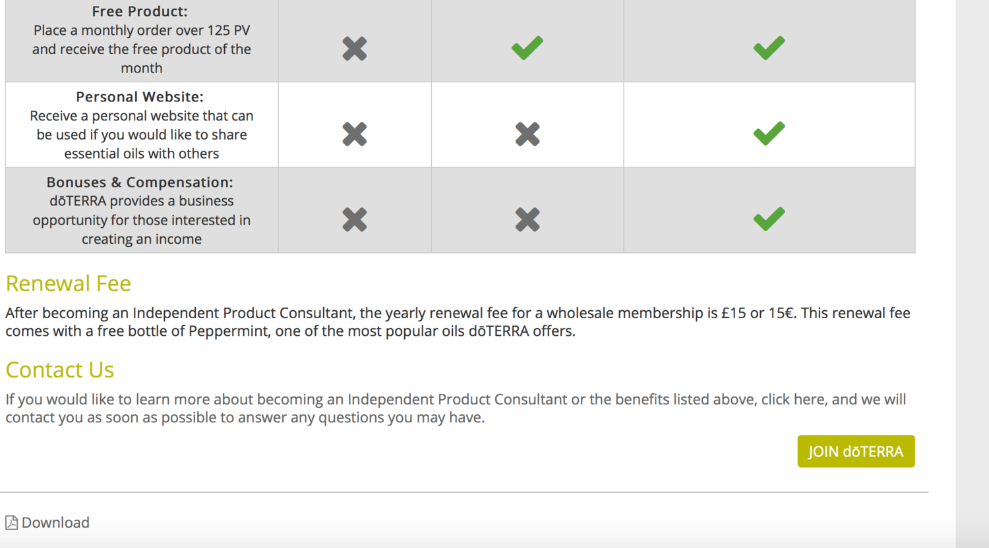This screenshot has height=548, width=989.
Task: Click the gray X in Bonuses & Compensation first column
Action: click(355, 220)
